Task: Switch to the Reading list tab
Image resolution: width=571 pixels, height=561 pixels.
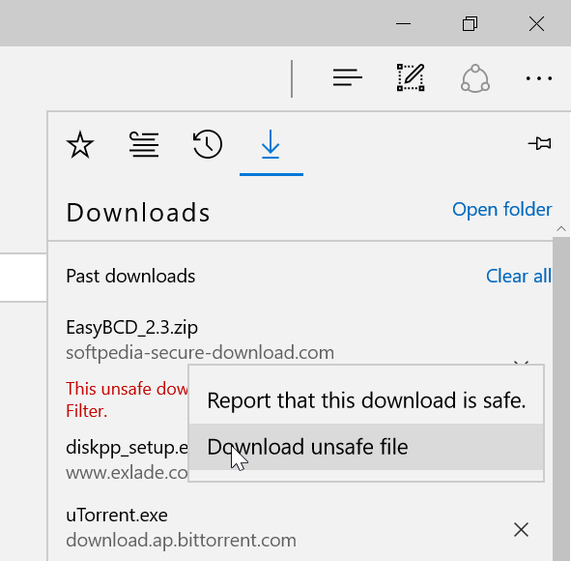Action: pos(144,144)
